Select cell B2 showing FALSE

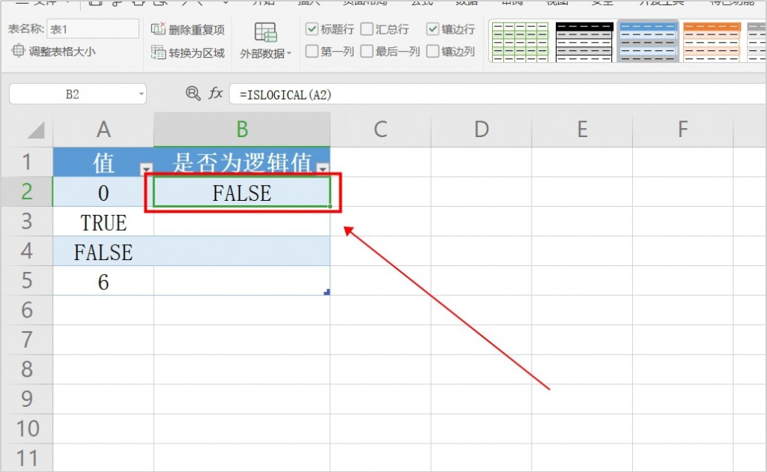click(x=242, y=192)
